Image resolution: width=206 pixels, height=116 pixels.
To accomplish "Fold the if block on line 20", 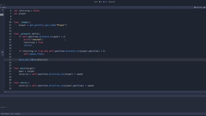I will pyautogui.click(x=13, y=51).
